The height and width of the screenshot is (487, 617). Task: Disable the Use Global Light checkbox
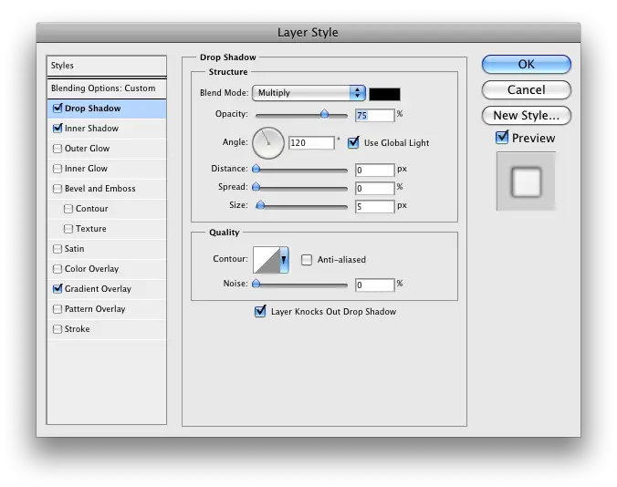354,142
